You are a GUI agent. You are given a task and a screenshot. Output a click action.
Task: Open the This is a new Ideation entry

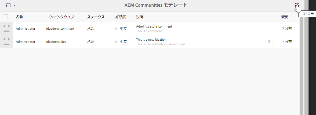(x=151, y=40)
